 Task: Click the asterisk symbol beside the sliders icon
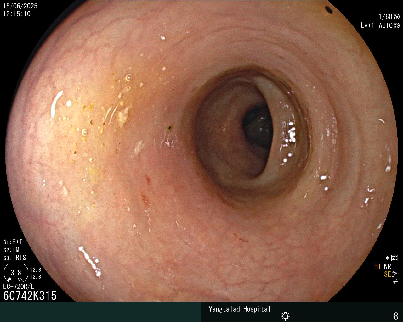coord(388,258)
